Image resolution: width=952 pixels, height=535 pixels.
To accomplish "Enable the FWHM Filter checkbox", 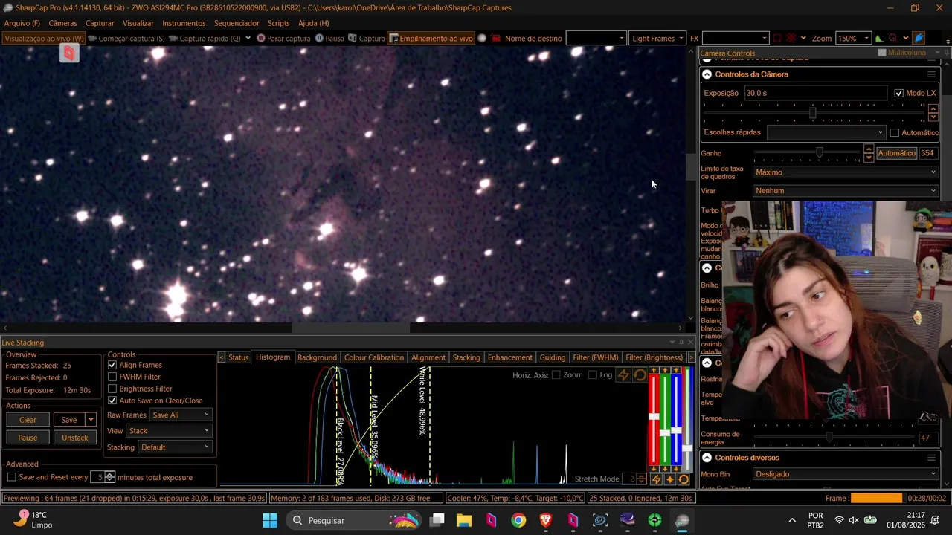I will 112,377.
